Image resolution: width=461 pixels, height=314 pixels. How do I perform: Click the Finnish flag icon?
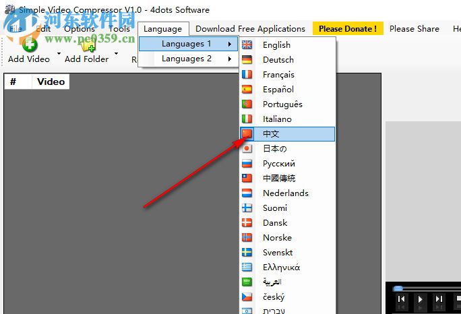(247, 208)
